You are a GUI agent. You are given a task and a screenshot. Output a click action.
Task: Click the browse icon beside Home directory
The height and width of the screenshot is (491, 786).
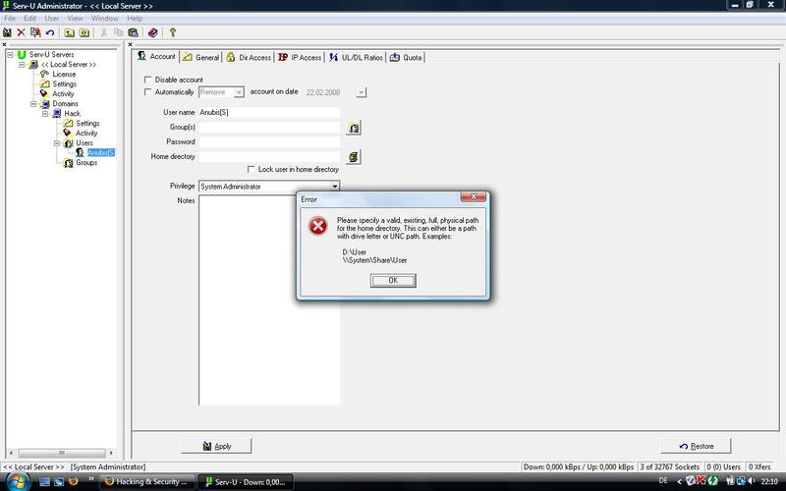pos(354,157)
